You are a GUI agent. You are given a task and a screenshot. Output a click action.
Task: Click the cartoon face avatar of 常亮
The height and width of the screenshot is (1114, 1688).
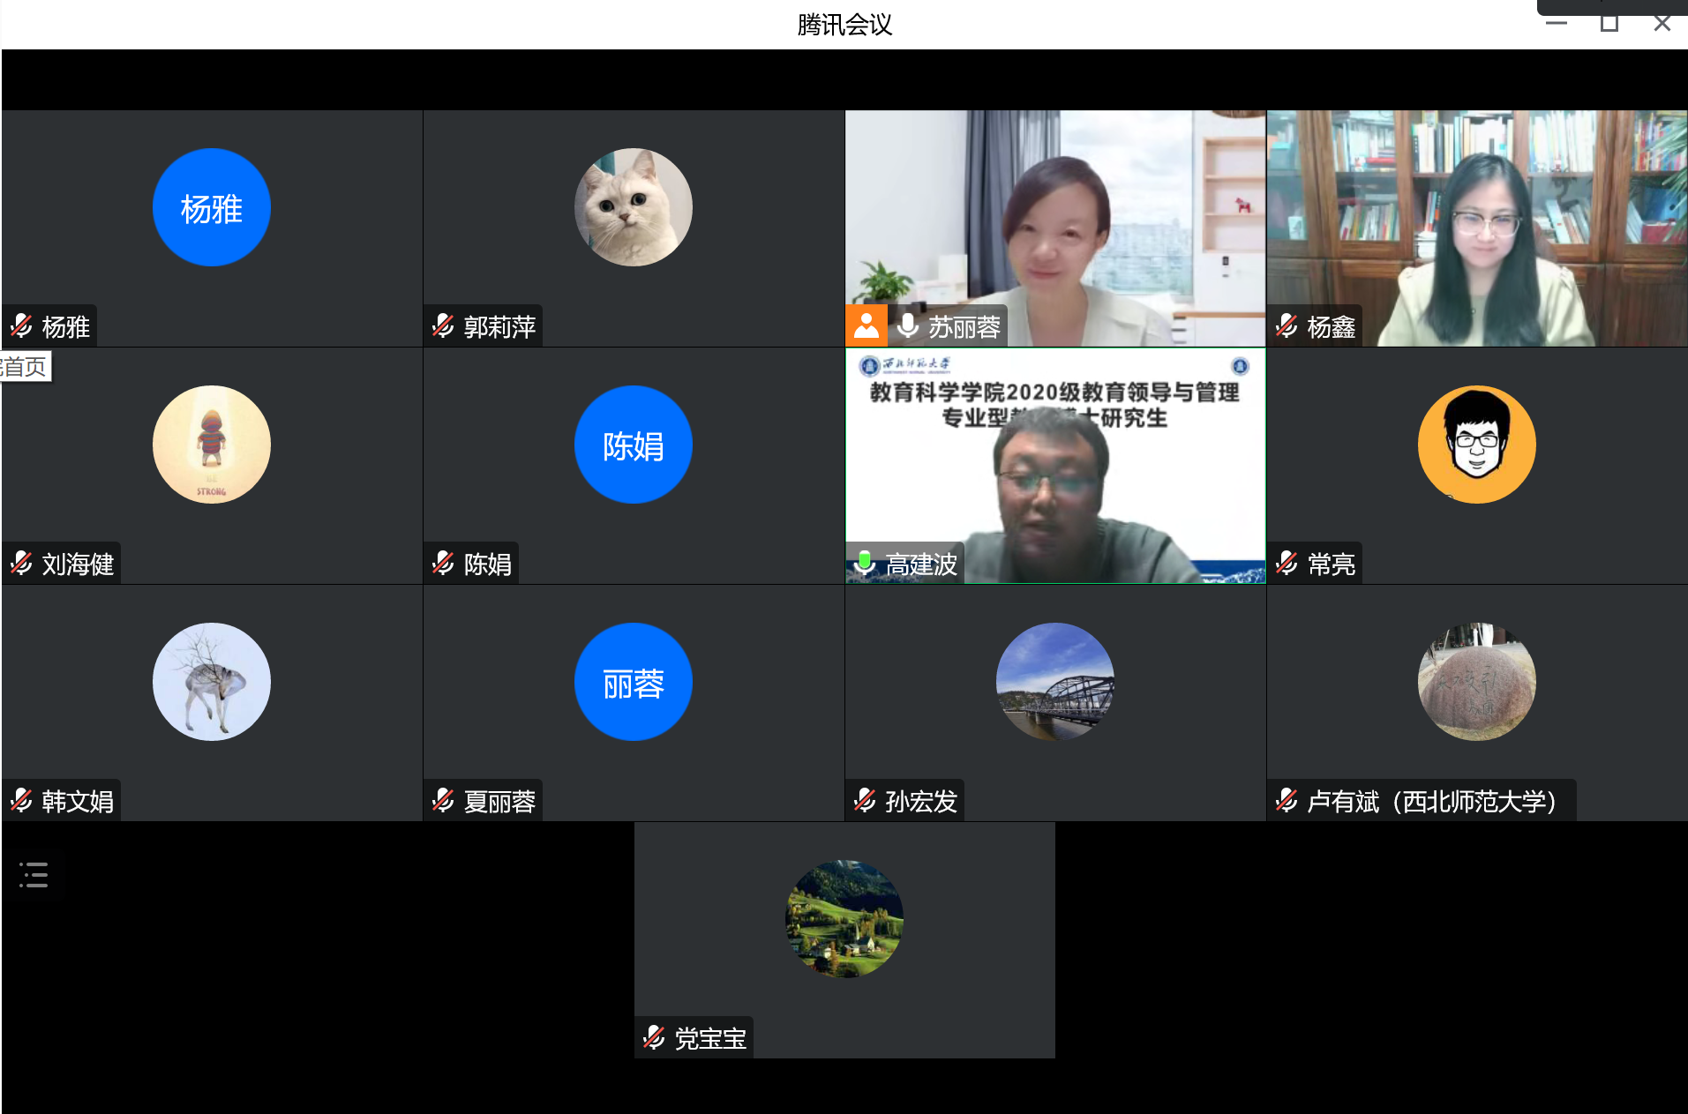coord(1476,445)
